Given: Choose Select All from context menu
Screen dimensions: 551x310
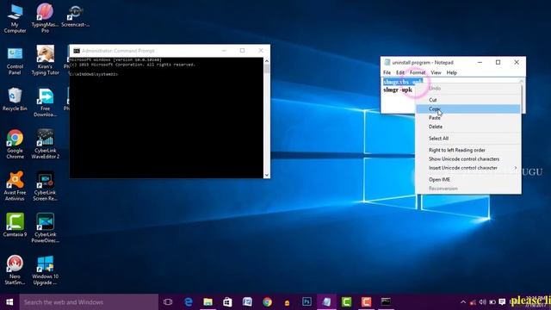Looking at the screenshot, I should click(x=468, y=138).
